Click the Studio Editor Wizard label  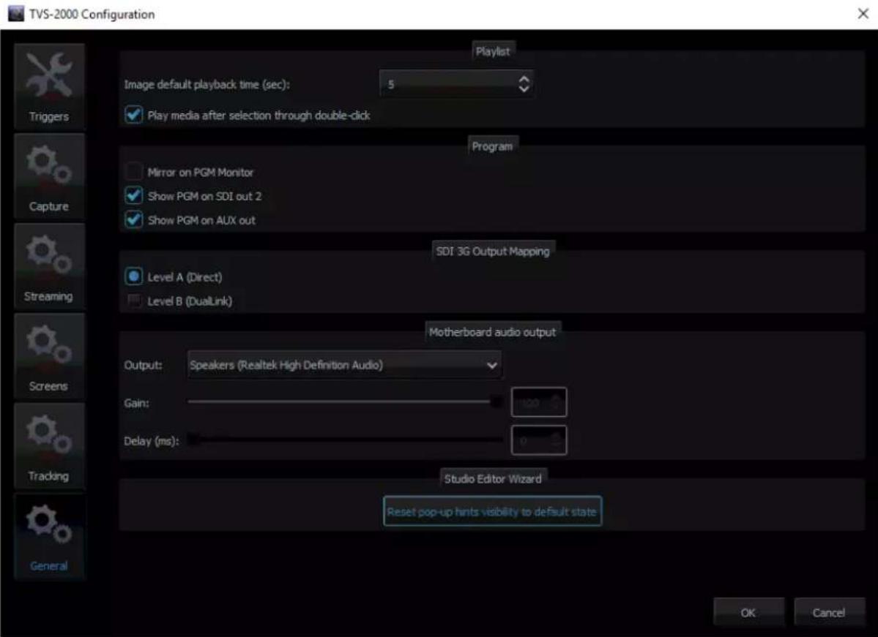pos(493,479)
